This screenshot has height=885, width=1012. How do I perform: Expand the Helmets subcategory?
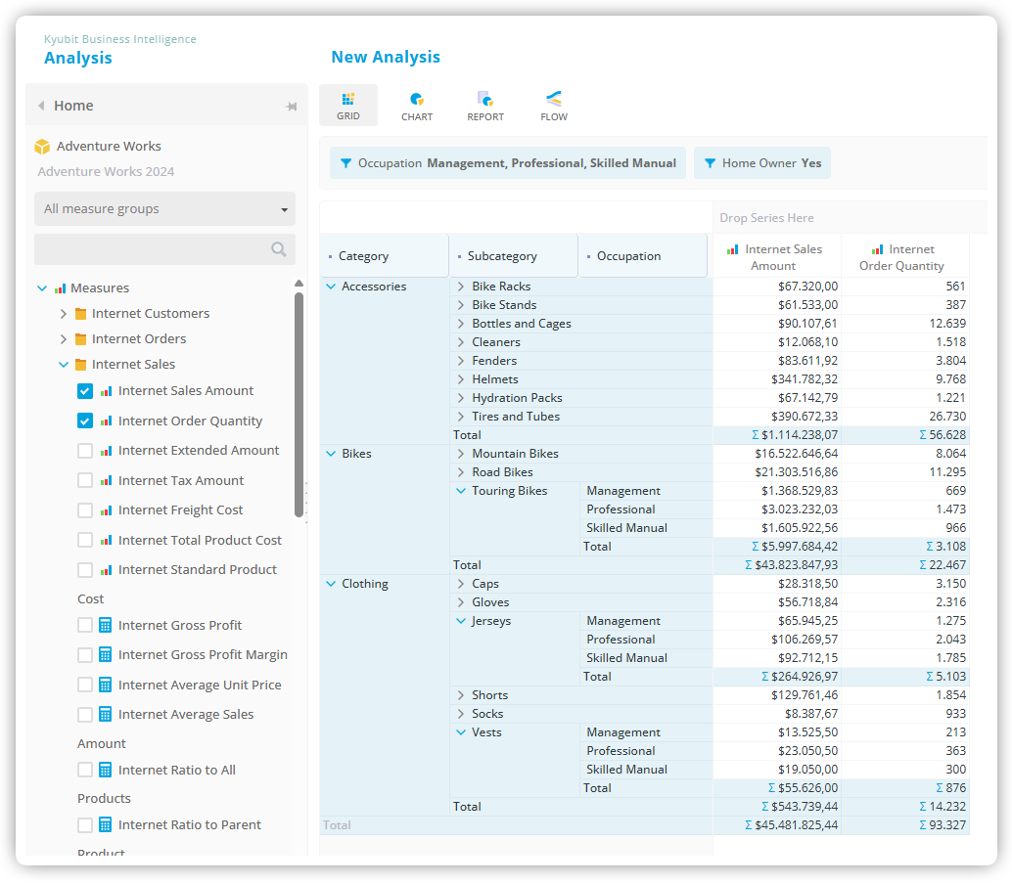click(x=461, y=379)
